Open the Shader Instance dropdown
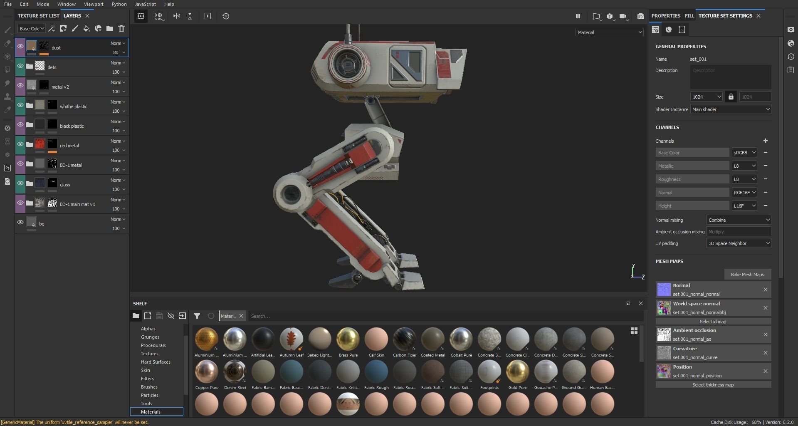The image size is (798, 426). click(x=731, y=109)
